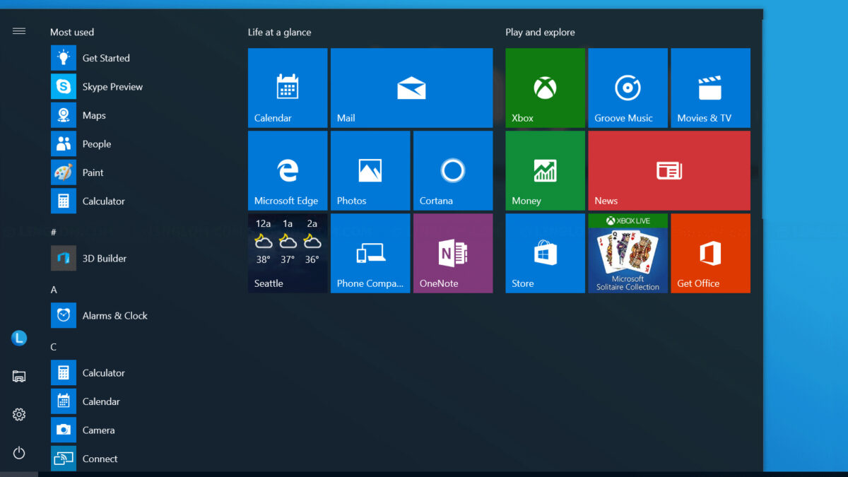The image size is (848, 477).
Task: Open the Xbox tile
Action: pyautogui.click(x=545, y=88)
